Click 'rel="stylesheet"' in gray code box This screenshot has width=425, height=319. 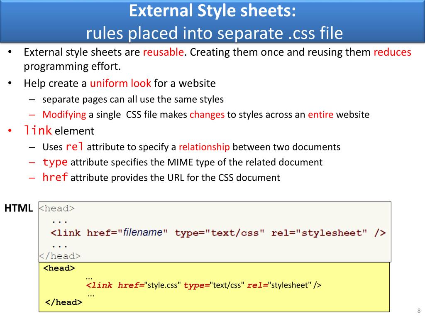pos(319,233)
